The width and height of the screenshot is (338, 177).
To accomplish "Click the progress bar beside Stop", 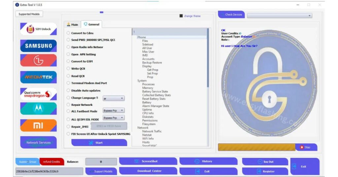I will point(256,147).
